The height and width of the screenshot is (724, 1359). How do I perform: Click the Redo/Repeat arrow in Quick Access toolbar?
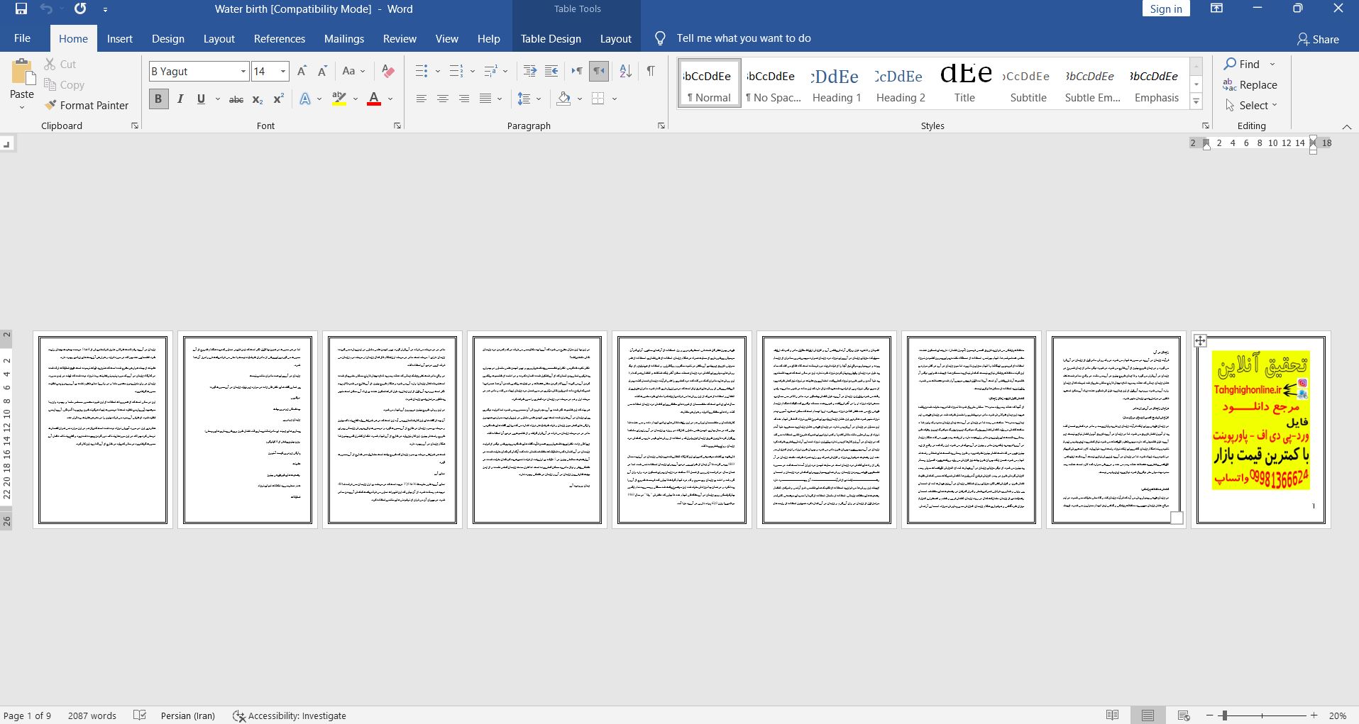coord(80,9)
